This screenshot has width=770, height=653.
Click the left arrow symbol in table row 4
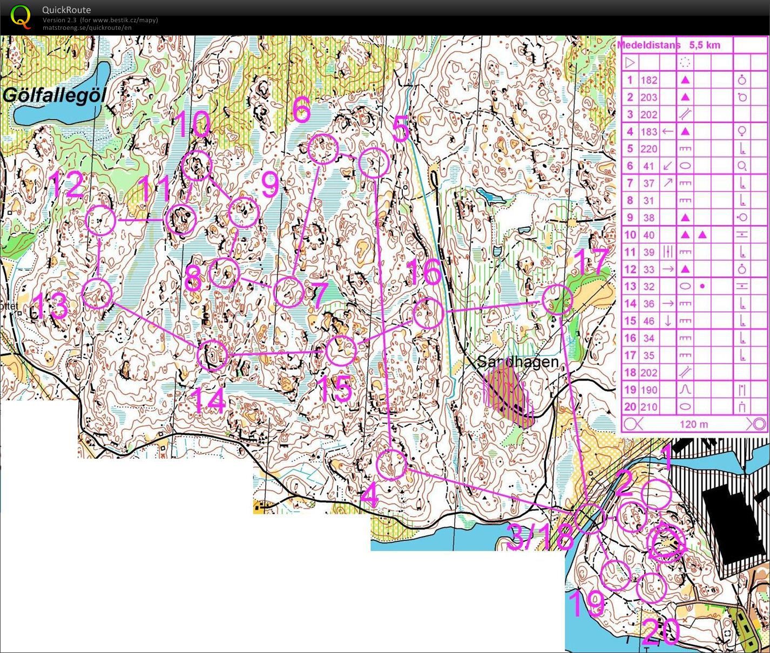pos(667,131)
